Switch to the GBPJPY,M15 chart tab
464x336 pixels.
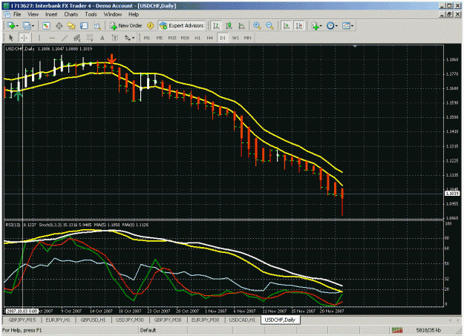[22, 320]
